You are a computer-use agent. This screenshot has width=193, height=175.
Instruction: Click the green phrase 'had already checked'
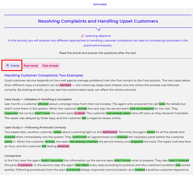(x=83, y=142)
